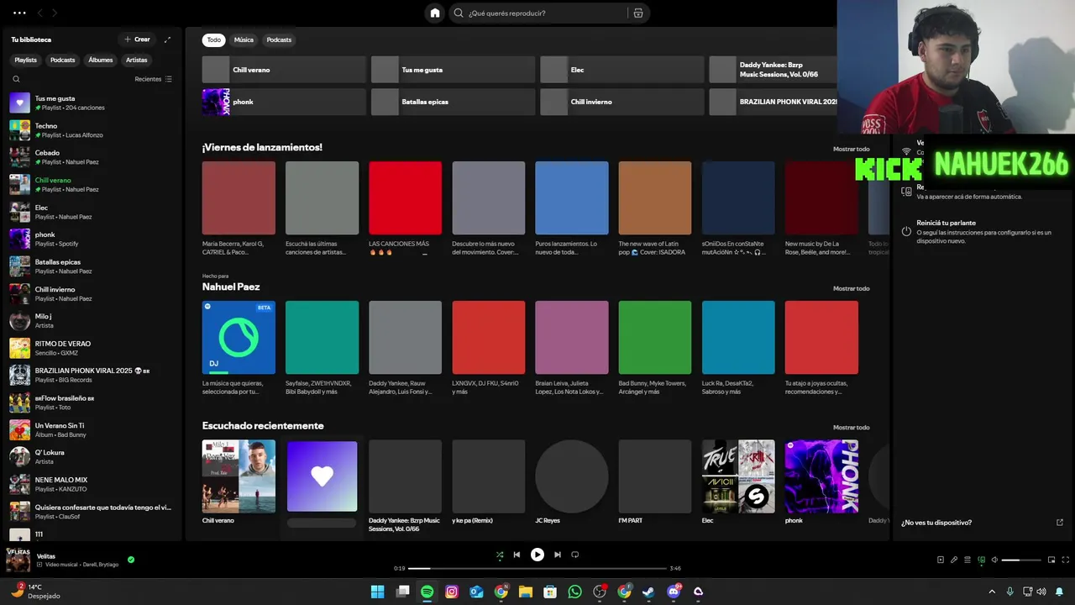
Task: Open the Cebado playlist in library
Action: tap(92, 157)
